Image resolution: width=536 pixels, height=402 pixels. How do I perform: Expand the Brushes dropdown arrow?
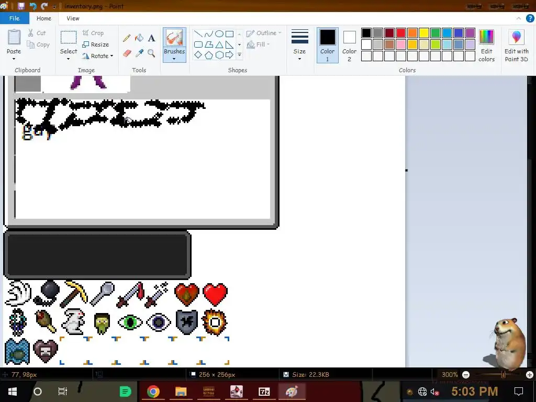coord(174,59)
